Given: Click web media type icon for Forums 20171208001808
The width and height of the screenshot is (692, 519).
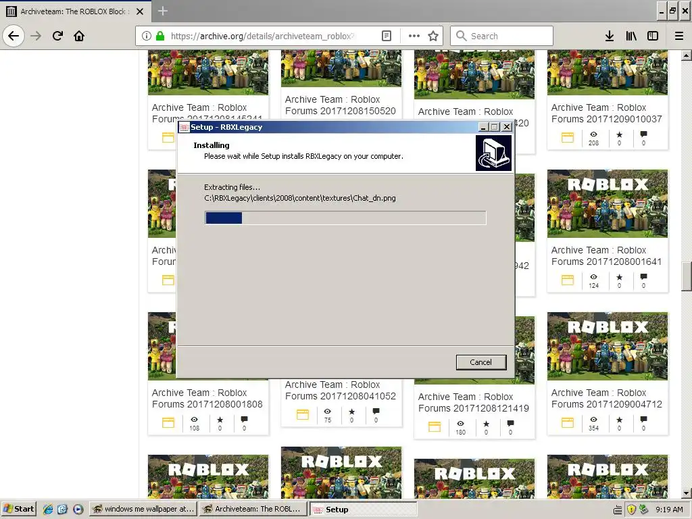Looking at the screenshot, I should pyautogui.click(x=168, y=422).
